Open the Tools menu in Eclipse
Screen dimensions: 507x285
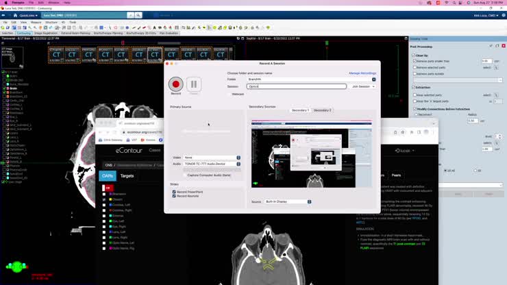73,23
